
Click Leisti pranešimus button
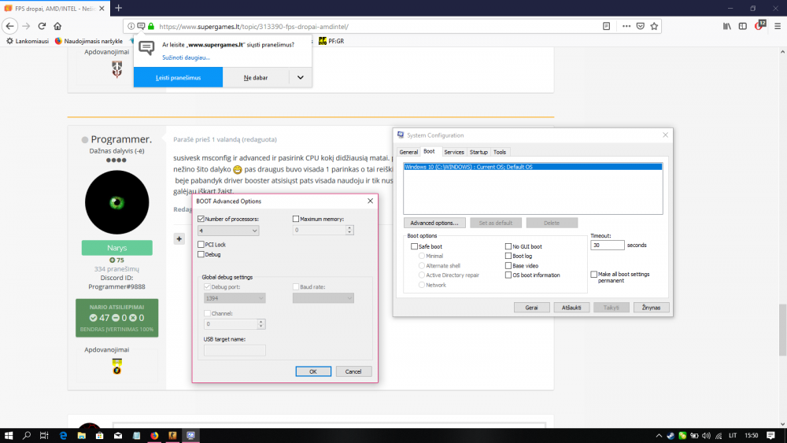coord(178,77)
